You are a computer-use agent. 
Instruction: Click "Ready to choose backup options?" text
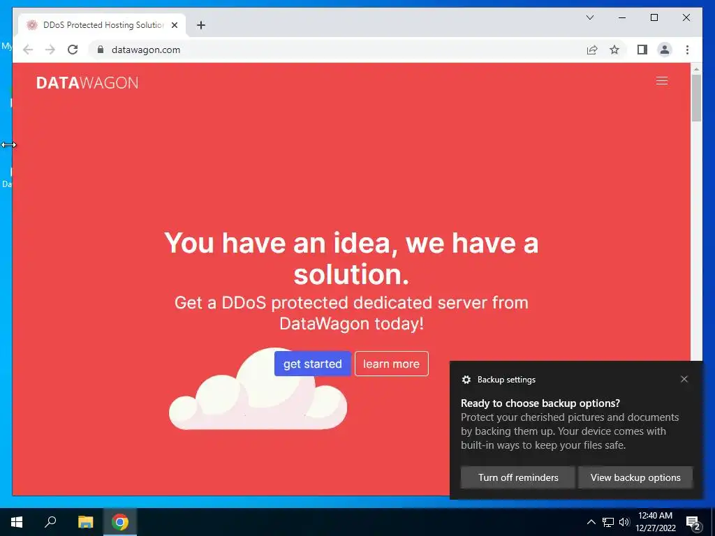tap(540, 403)
